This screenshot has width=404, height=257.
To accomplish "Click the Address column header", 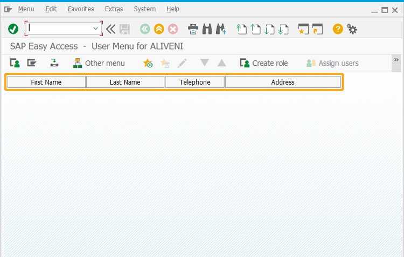I will [283, 82].
